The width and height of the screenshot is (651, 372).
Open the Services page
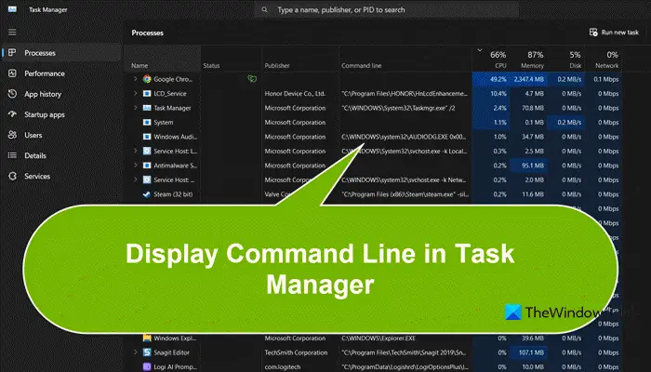click(61, 176)
